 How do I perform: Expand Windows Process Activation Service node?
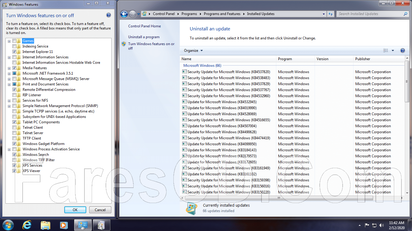[9, 149]
